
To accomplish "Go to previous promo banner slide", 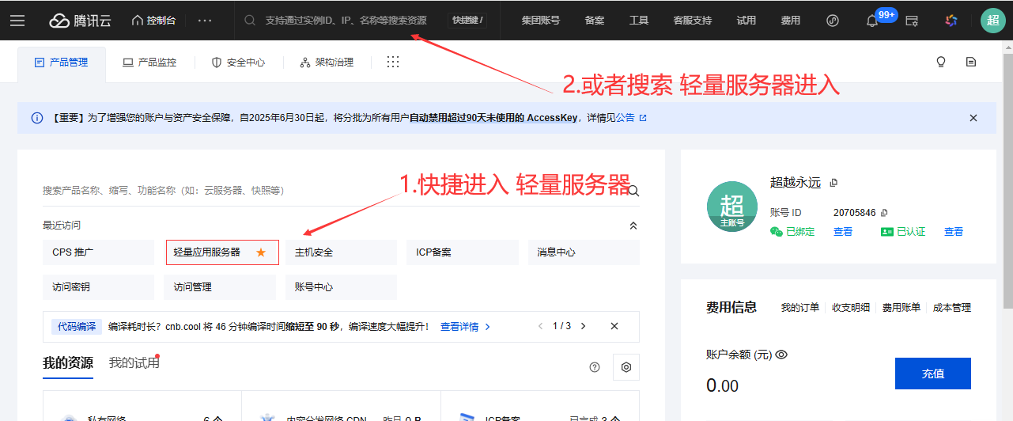I will (541, 326).
